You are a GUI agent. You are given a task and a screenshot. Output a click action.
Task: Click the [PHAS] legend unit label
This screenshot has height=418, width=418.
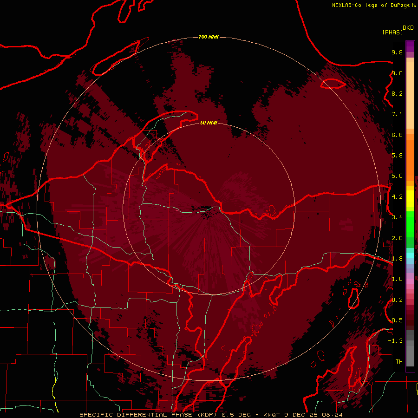(x=392, y=33)
